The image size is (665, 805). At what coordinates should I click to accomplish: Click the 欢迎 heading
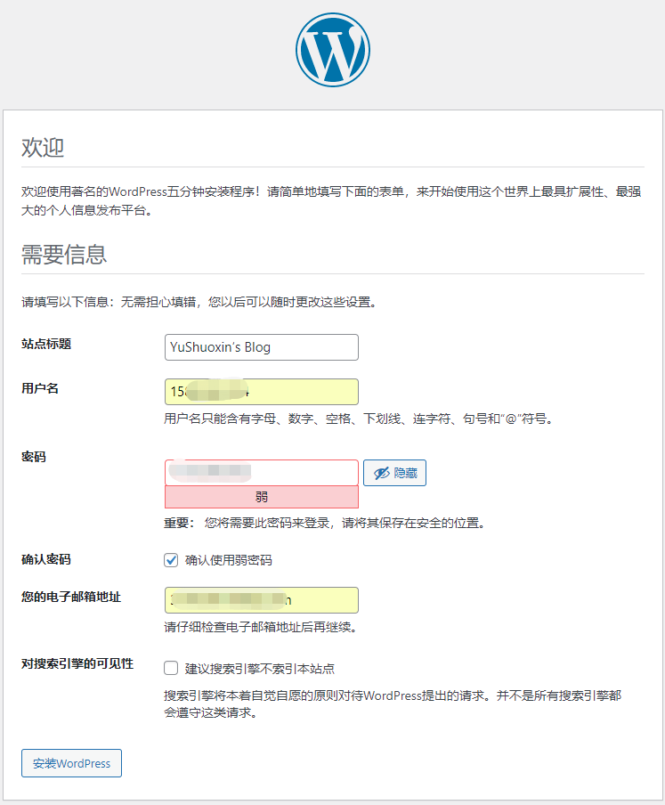pyautogui.click(x=43, y=147)
